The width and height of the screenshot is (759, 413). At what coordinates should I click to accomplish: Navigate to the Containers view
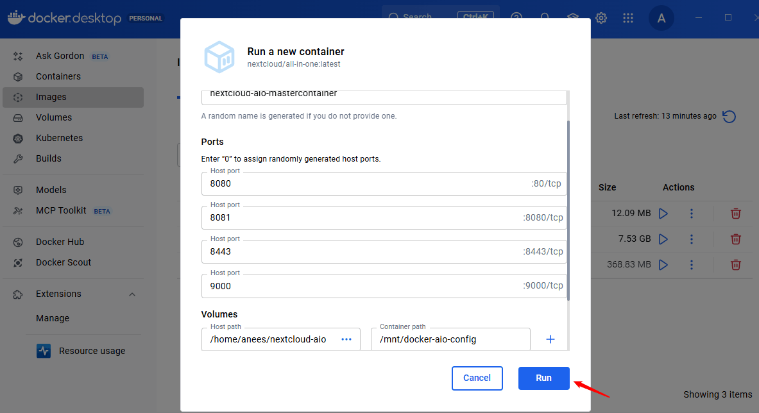(57, 76)
